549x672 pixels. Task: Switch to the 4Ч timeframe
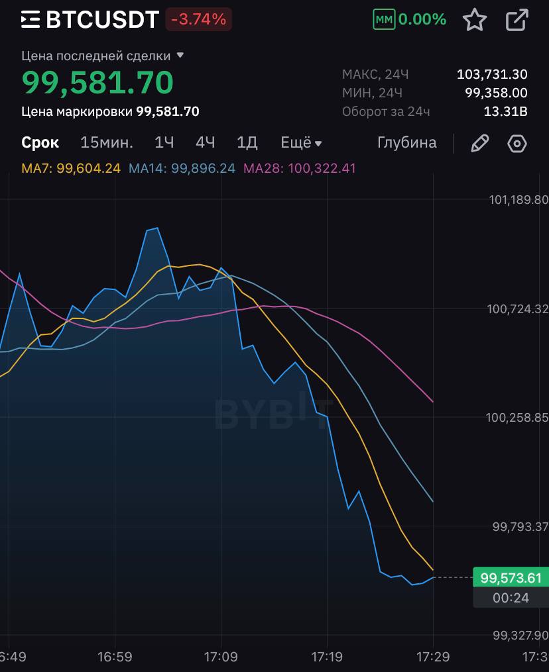[x=205, y=143]
